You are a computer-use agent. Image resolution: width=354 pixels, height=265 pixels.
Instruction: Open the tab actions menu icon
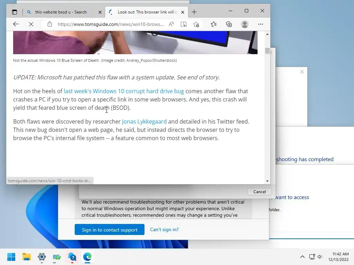coord(15,12)
